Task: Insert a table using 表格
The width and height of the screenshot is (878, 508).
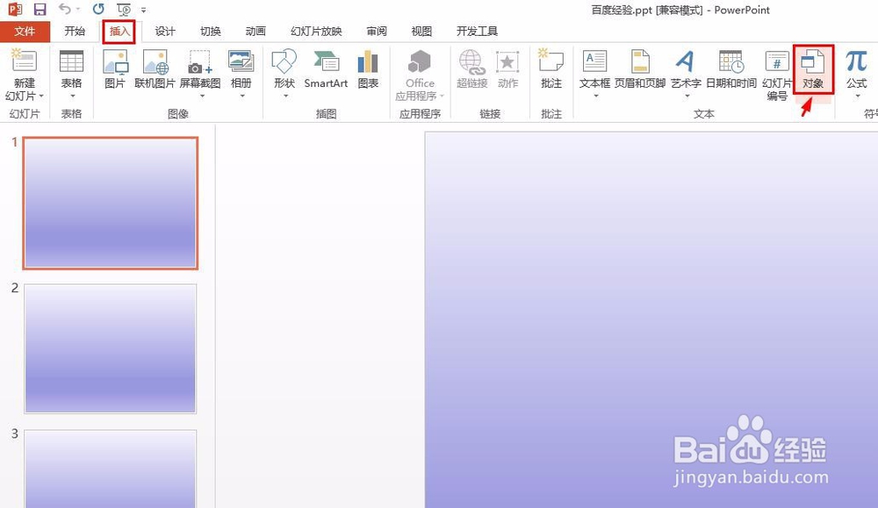Action: [x=71, y=70]
